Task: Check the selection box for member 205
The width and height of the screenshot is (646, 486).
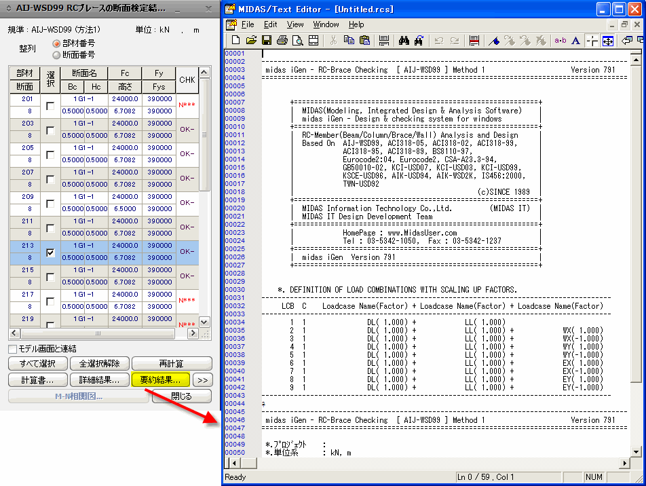Action: tap(50, 155)
